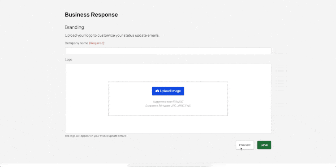The width and height of the screenshot is (336, 167).
Task: Click the logo status-update email note
Action: (95, 136)
